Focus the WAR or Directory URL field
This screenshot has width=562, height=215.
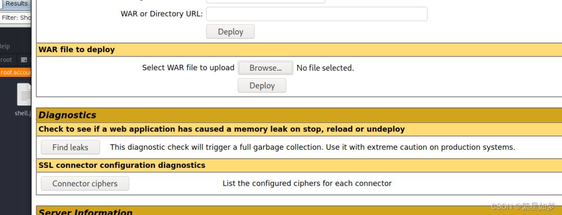[x=317, y=14]
